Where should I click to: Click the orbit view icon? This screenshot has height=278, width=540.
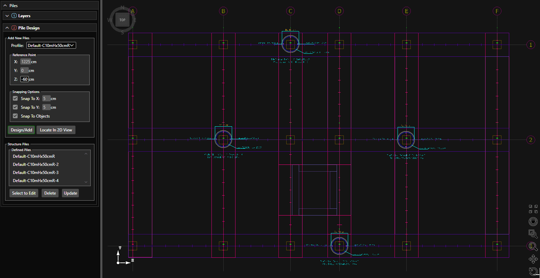tap(533, 222)
